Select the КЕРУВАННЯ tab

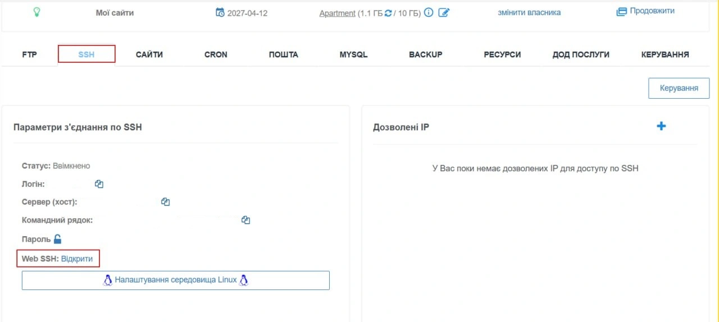tap(665, 54)
